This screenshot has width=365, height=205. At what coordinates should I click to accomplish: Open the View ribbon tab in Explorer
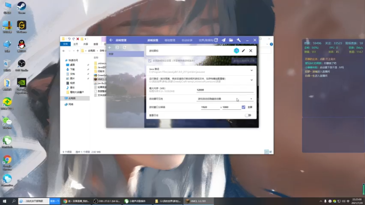coord(96,44)
